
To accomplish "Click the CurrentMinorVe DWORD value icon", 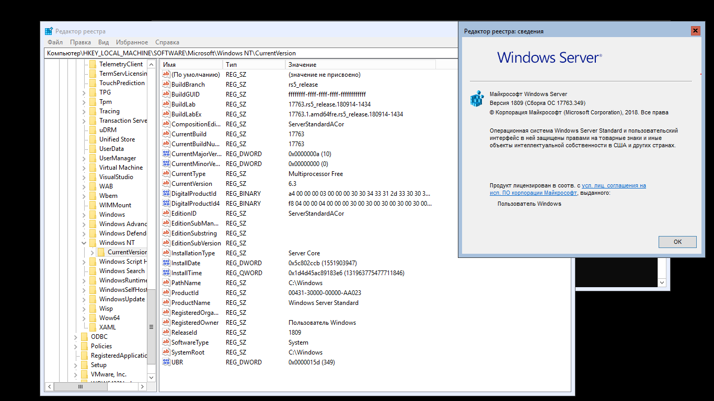I will pos(166,164).
